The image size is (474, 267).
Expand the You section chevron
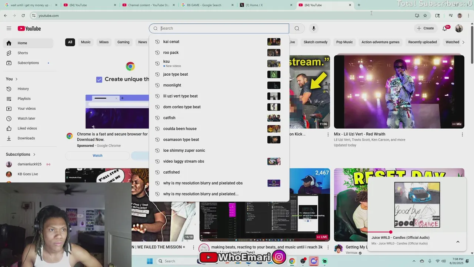click(16, 79)
